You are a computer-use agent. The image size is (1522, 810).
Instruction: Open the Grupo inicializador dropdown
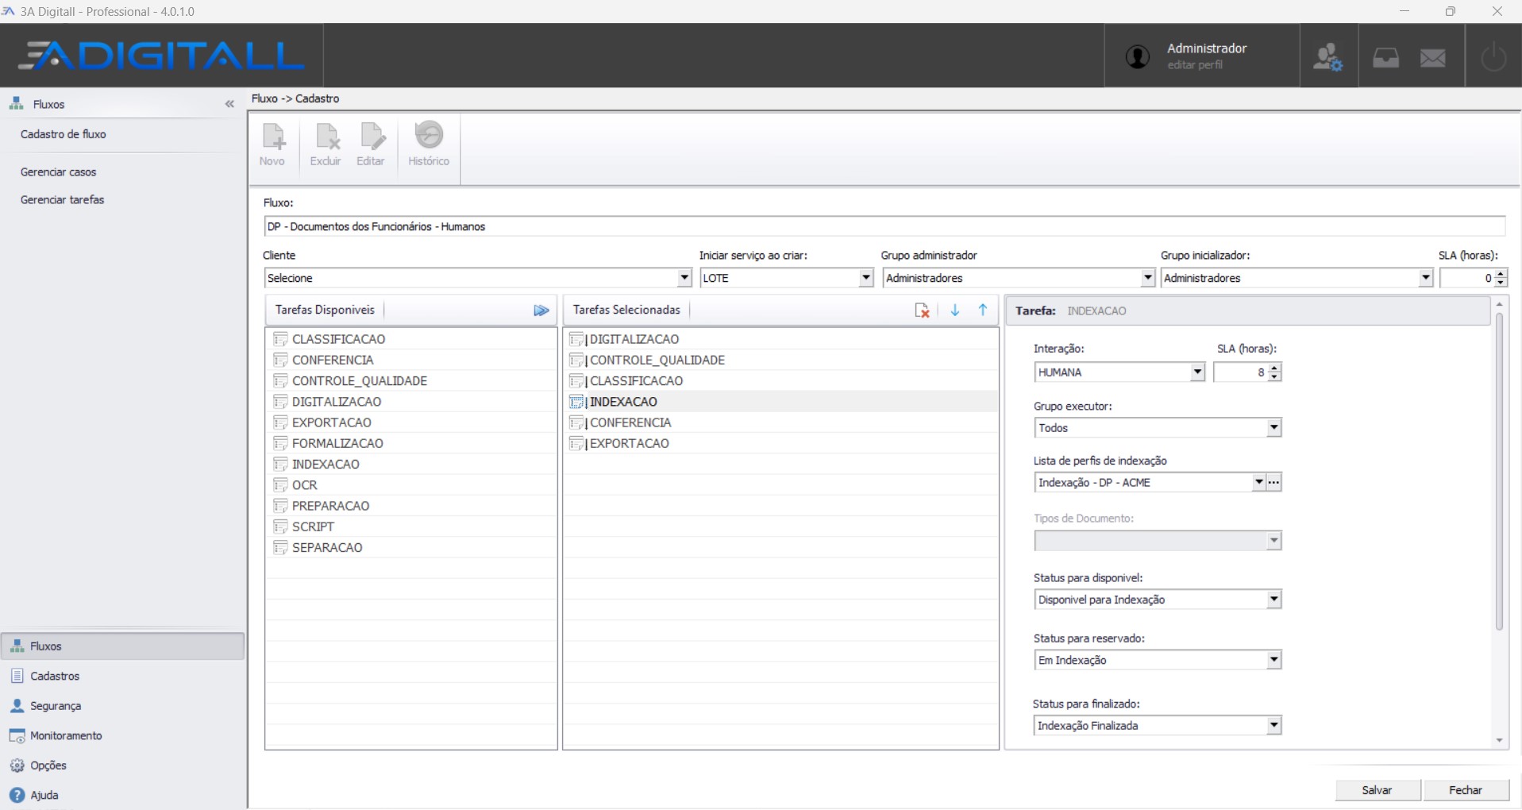pos(1426,278)
